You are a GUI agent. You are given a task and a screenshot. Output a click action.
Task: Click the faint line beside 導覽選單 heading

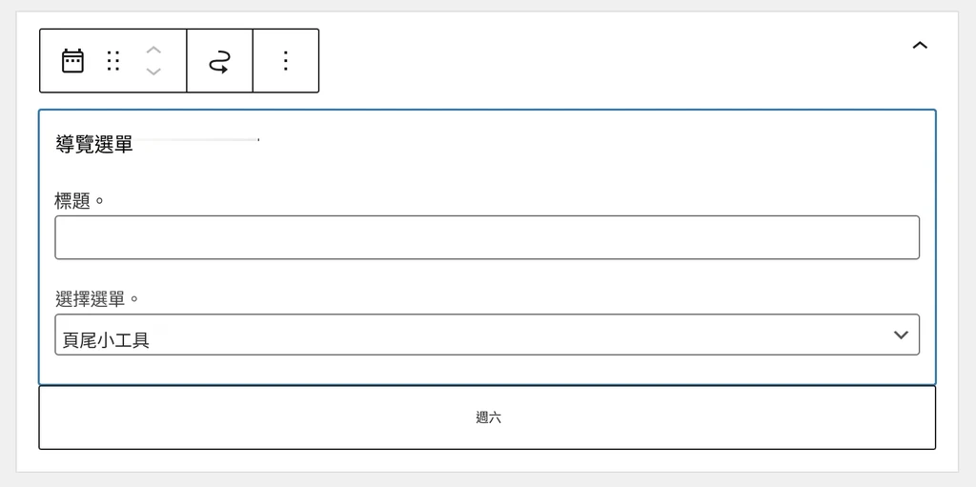pos(196,139)
